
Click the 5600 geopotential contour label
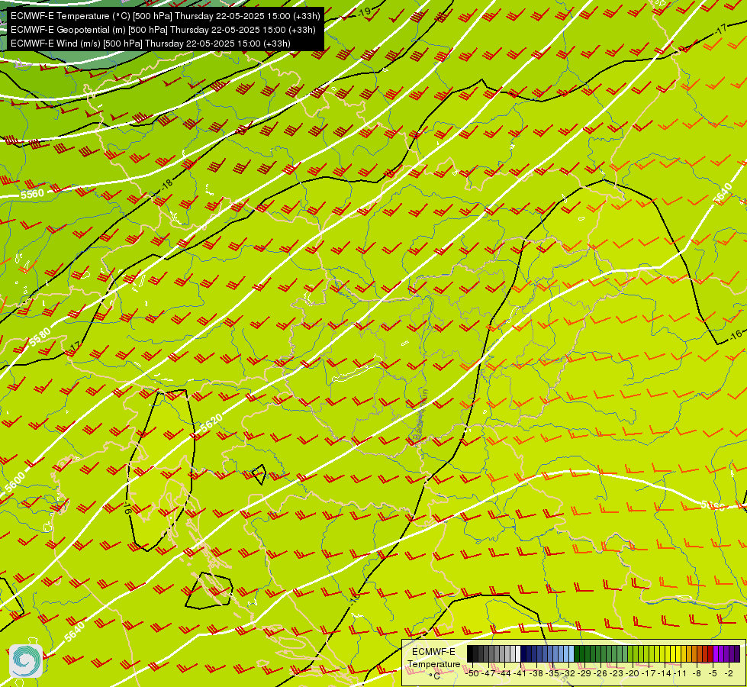pyautogui.click(x=14, y=482)
